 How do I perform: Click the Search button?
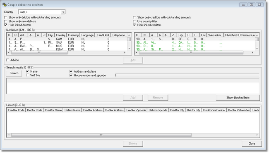tap(14, 73)
